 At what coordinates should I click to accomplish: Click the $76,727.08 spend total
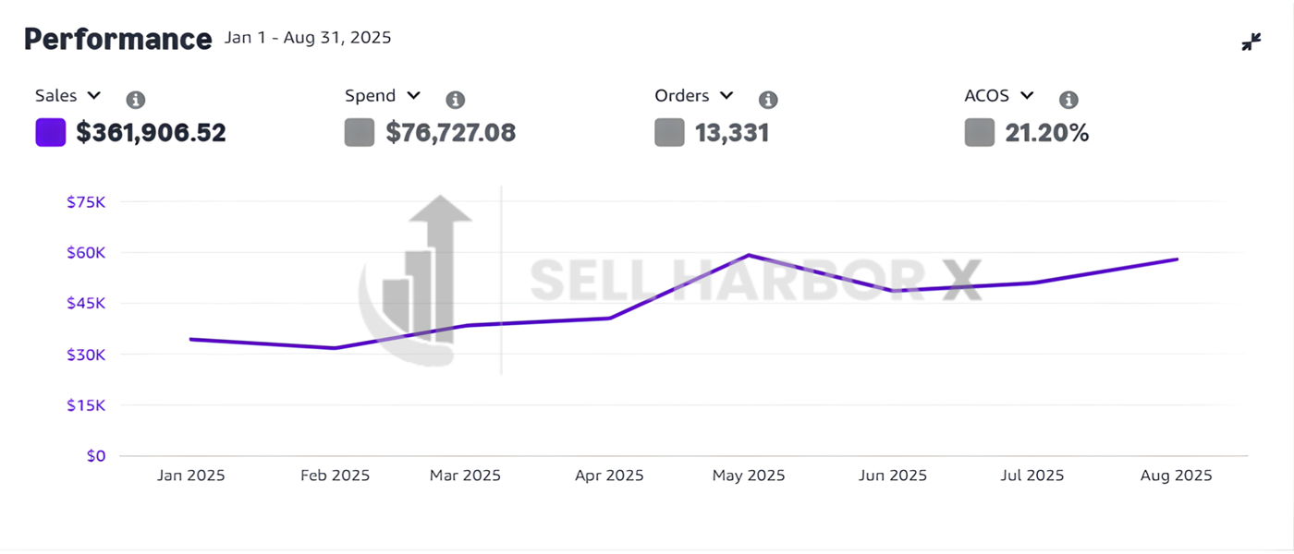tap(451, 133)
